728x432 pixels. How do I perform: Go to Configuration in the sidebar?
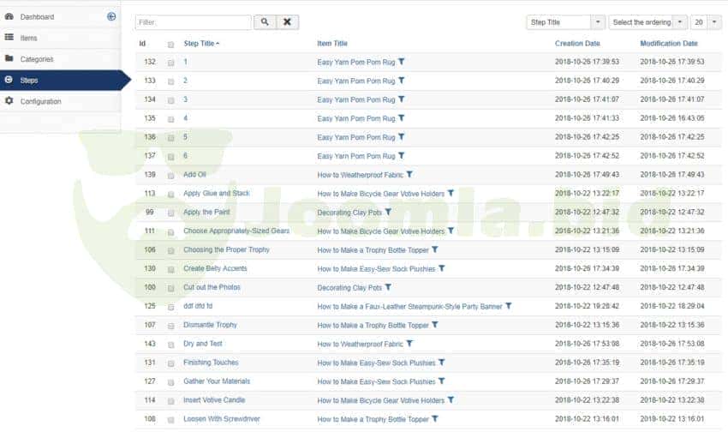coord(42,101)
